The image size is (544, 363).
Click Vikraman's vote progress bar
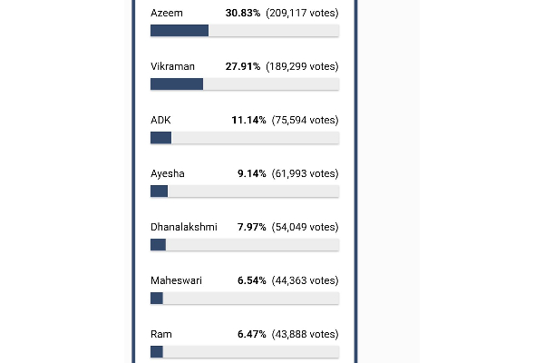(x=245, y=84)
